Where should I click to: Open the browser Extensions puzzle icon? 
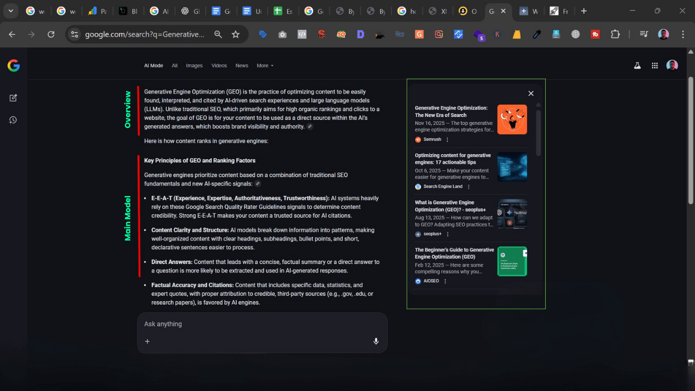point(615,34)
